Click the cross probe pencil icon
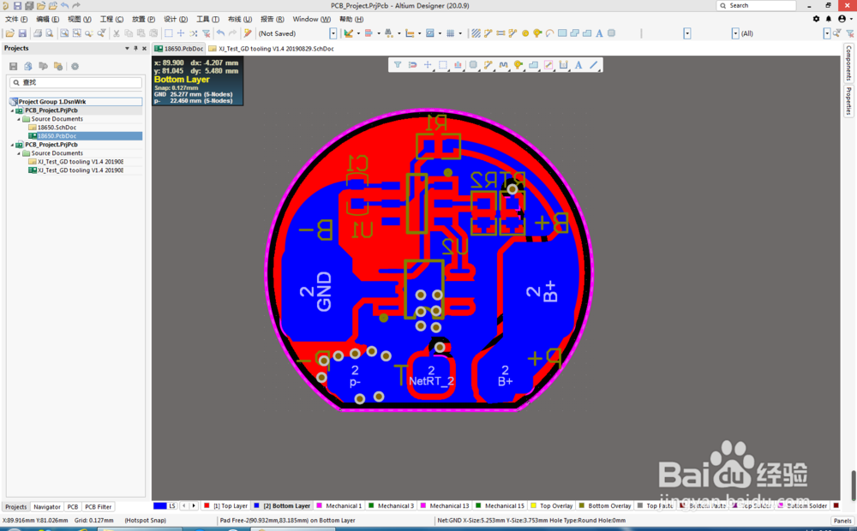 point(248,33)
